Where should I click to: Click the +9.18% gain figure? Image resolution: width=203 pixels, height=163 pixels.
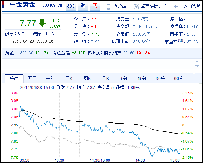pos(143,53)
